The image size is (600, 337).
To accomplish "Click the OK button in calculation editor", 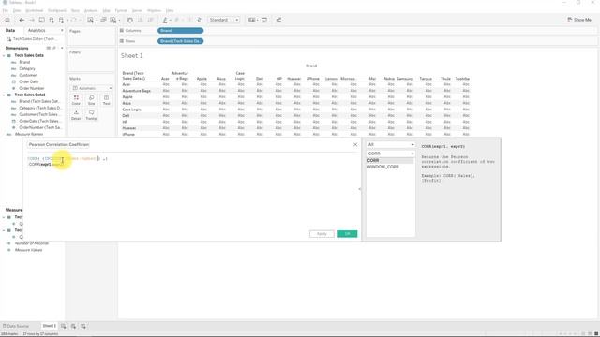I will 348,234.
